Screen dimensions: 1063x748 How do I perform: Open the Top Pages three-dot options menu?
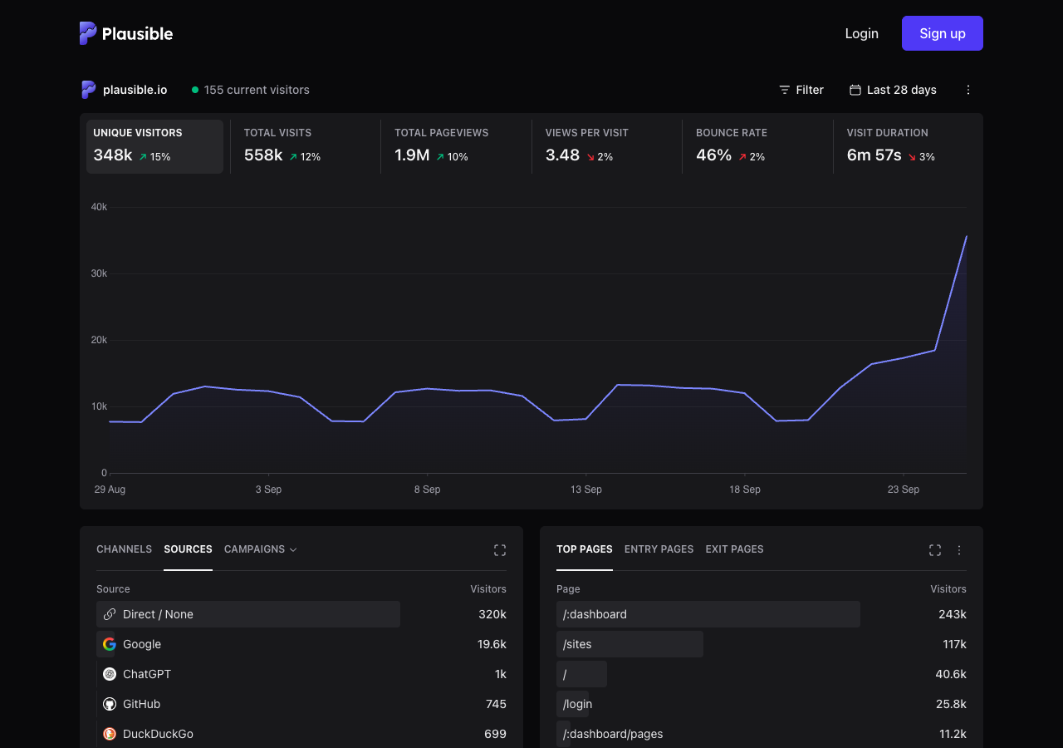959,550
